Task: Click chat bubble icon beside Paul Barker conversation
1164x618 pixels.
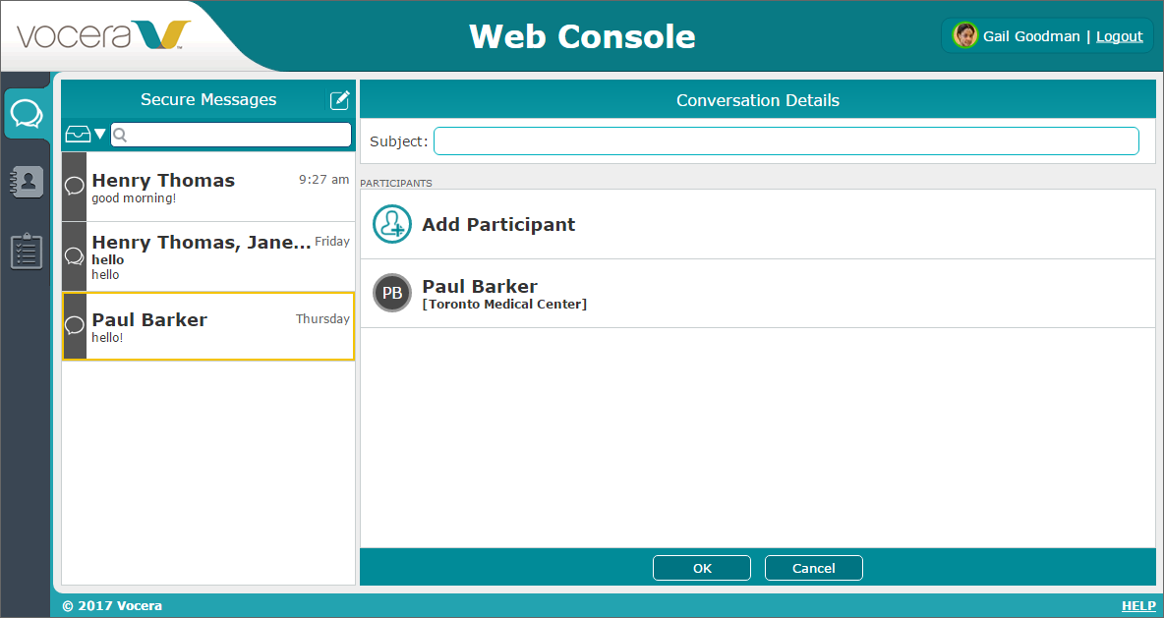Action: pyautogui.click(x=75, y=325)
